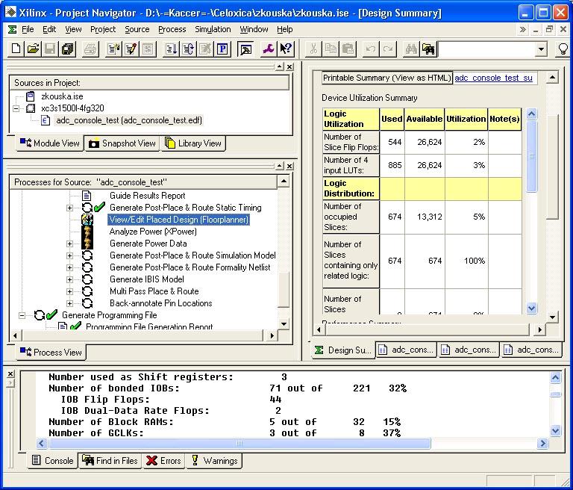Click the Copy toolbar icon
The width and height of the screenshot is (573, 490).
331,49
